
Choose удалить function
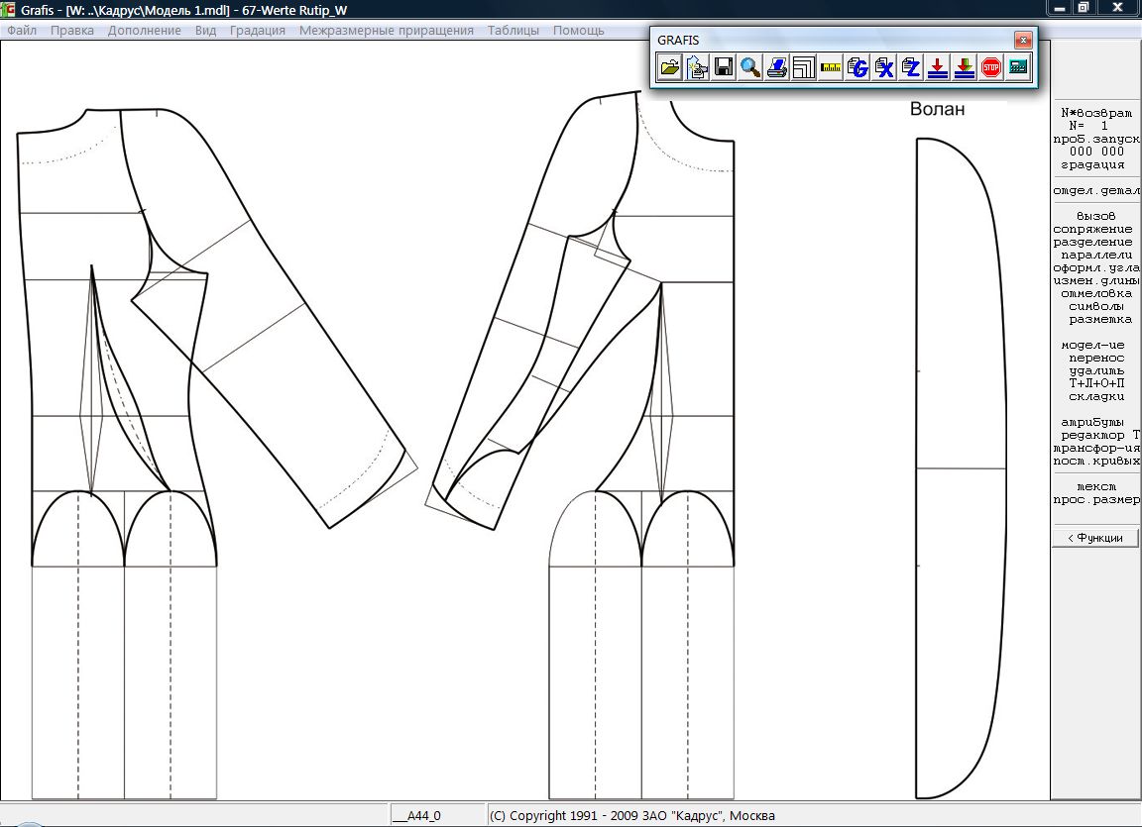click(x=1096, y=371)
